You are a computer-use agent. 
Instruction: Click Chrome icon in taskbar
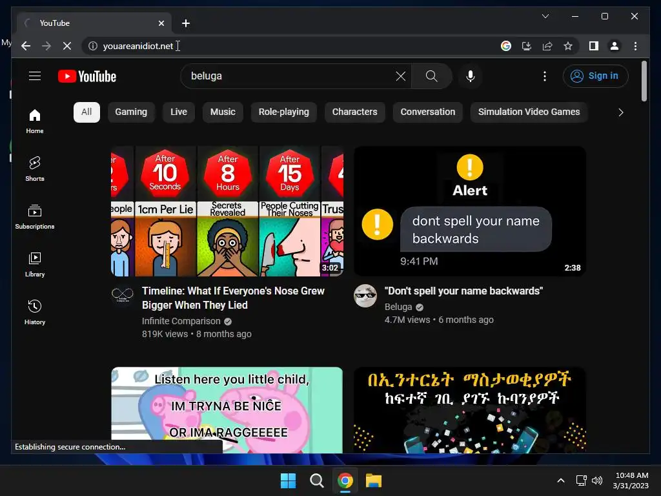tap(345, 480)
